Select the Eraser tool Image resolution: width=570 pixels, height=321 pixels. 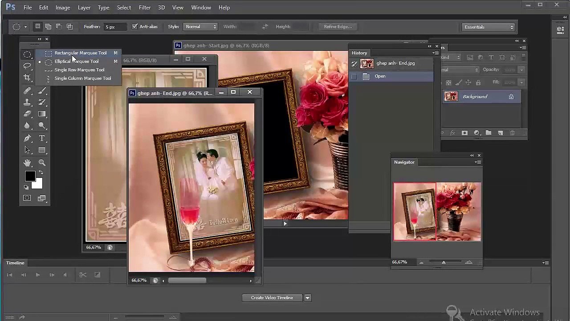click(x=27, y=114)
